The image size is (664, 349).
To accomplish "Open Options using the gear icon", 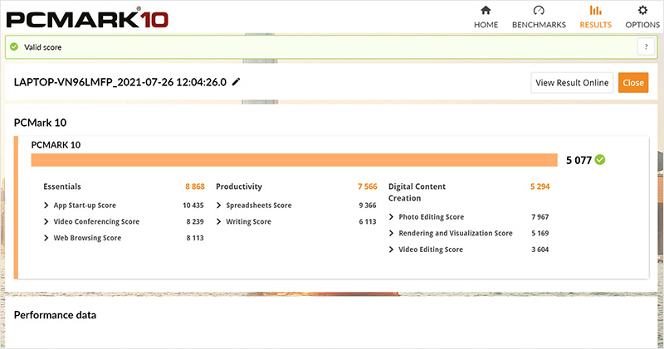I will click(x=642, y=11).
